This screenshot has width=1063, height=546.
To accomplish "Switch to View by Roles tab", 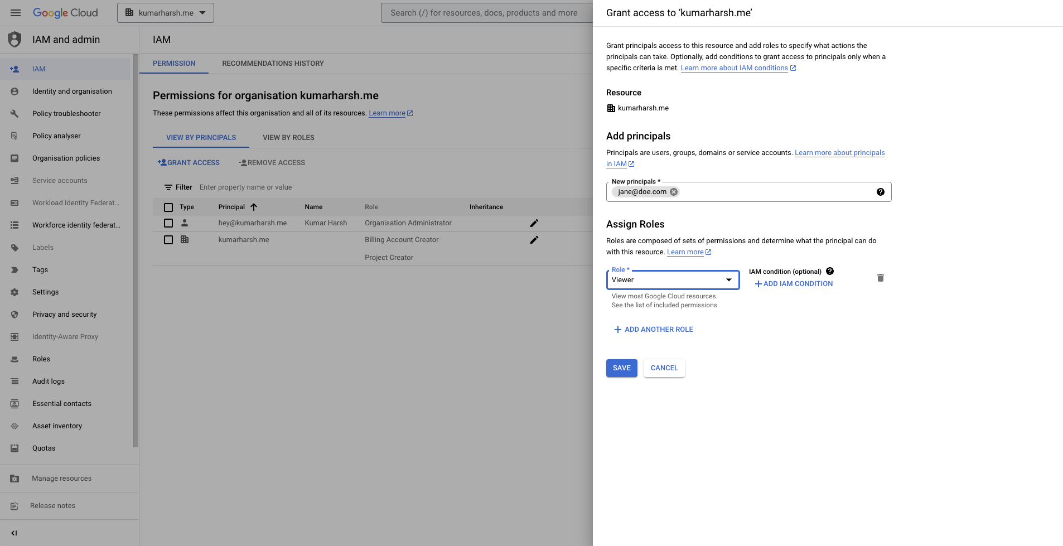I will [288, 137].
